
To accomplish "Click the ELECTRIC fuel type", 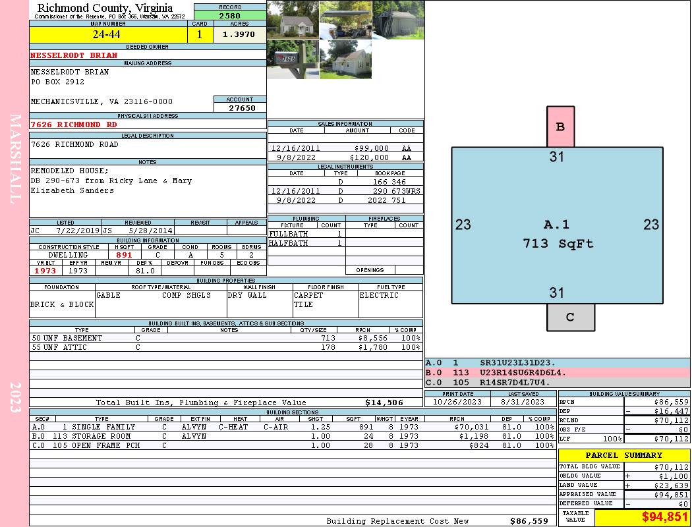I will (379, 296).
